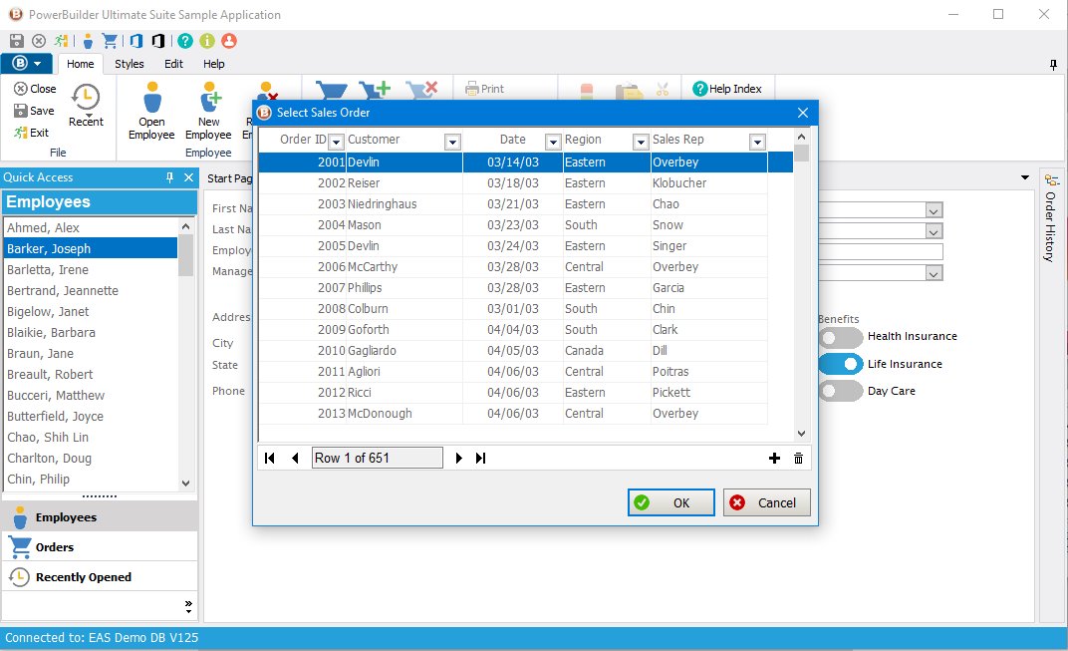Viewport: 1068px width, 651px height.
Task: Switch to the Styles ribbon tab
Action: pos(130,64)
